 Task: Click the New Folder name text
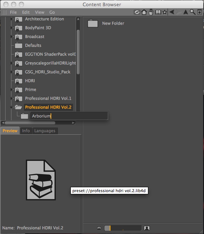[113, 23]
